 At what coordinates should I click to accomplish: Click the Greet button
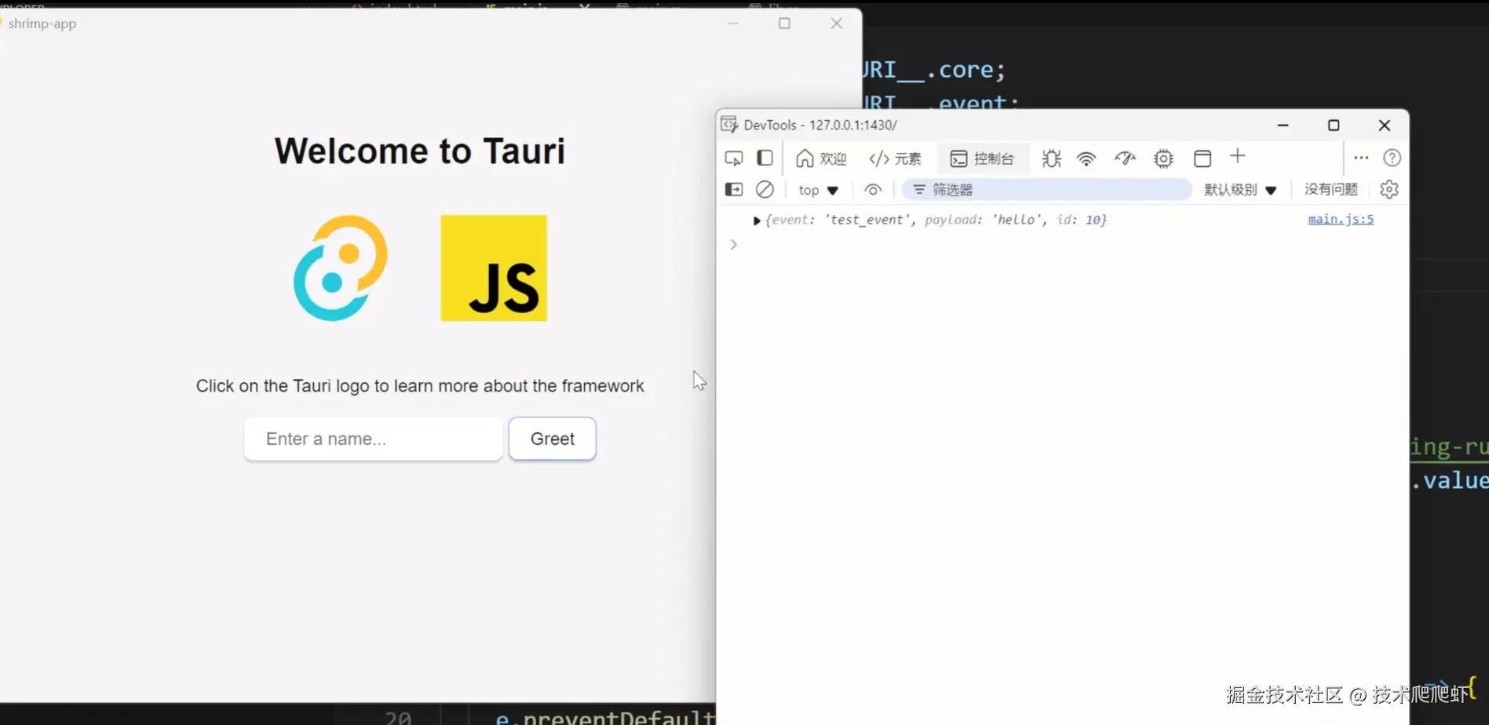552,439
